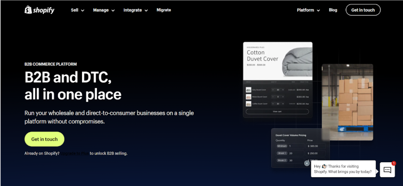Image resolution: width=403 pixels, height=186 pixels.
Task: Open the Migrate page
Action: coord(164,10)
